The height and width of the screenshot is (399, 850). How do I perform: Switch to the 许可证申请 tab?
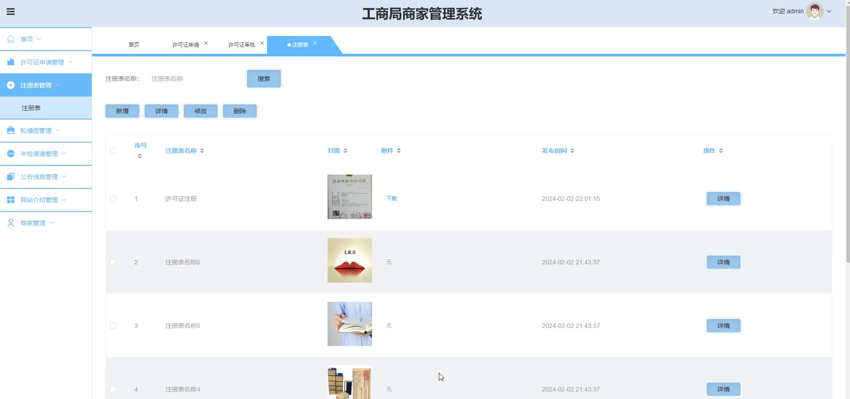[186, 45]
